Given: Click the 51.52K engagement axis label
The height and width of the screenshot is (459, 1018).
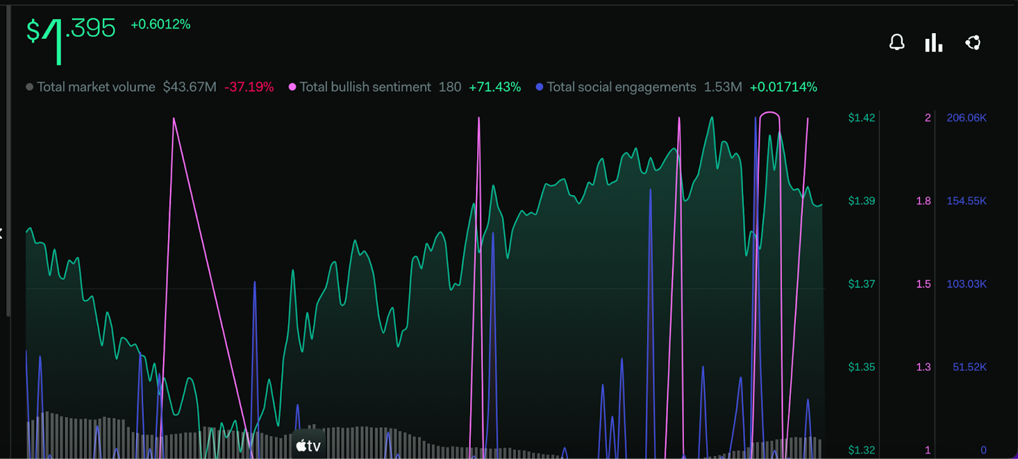Looking at the screenshot, I should click(x=970, y=367).
